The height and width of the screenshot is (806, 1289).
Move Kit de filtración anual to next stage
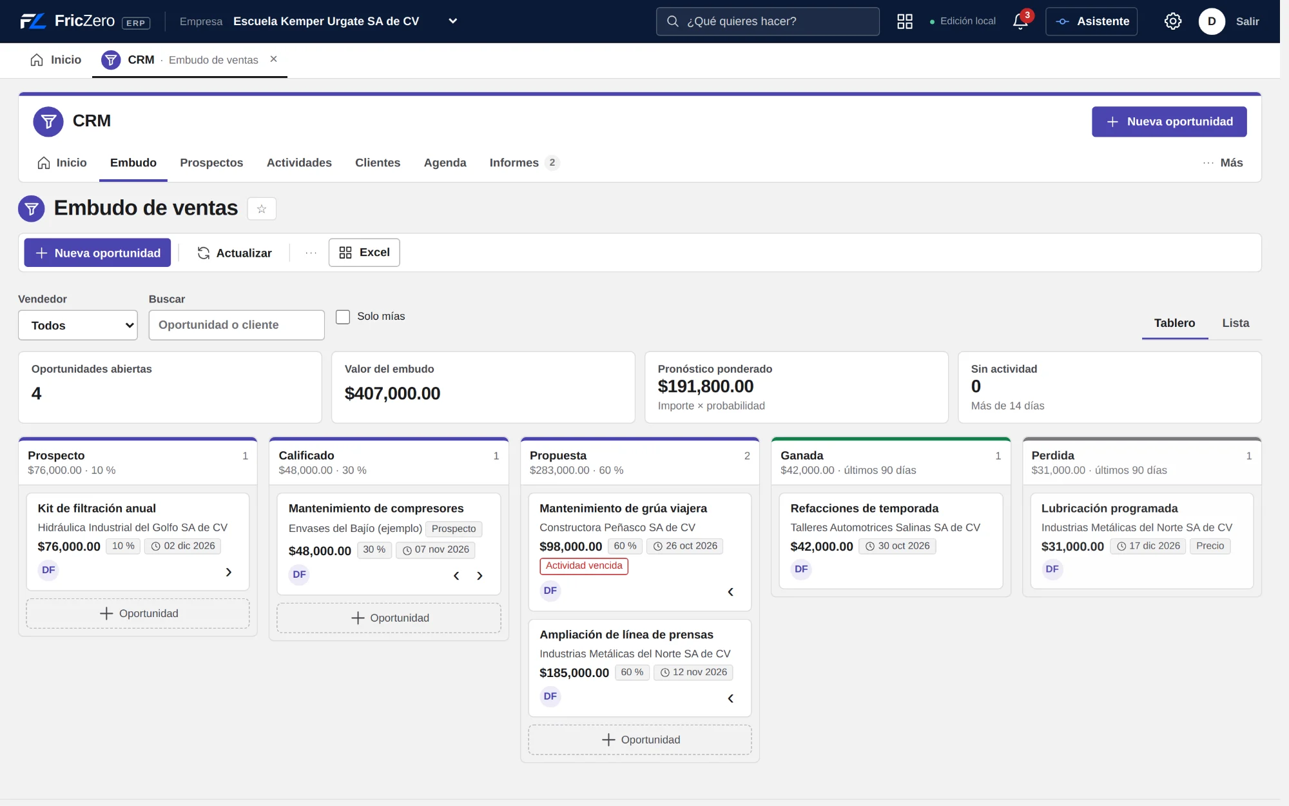229,572
